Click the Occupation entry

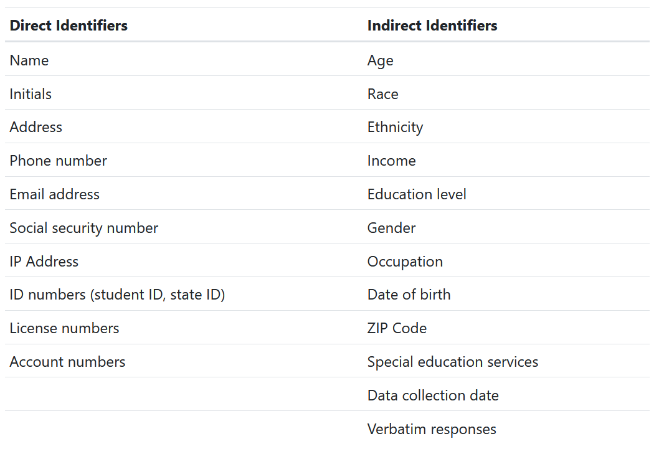405,262
